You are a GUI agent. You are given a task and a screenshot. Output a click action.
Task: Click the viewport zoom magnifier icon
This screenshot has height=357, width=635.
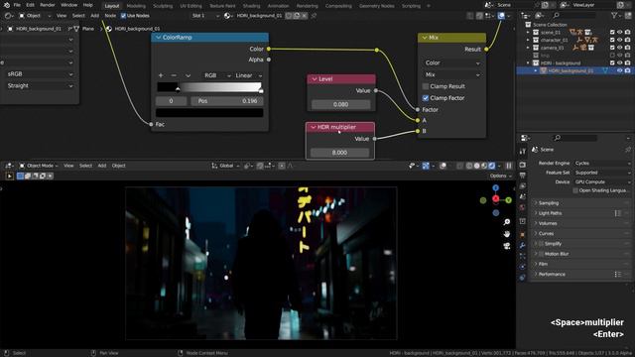click(507, 222)
